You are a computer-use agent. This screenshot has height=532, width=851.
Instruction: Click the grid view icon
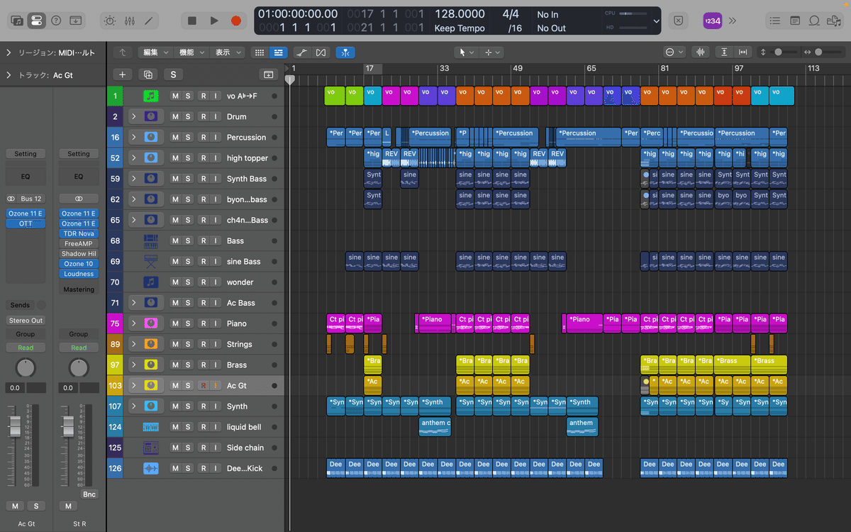[x=260, y=52]
